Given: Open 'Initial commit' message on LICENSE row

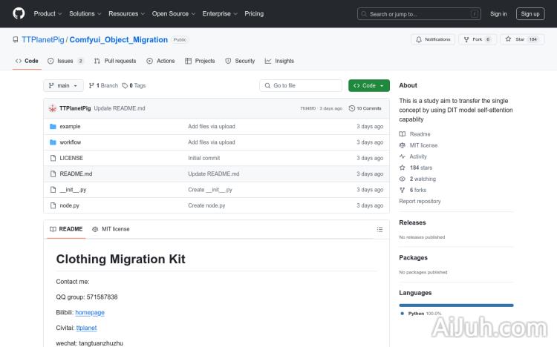Looking at the screenshot, I should coord(204,158).
